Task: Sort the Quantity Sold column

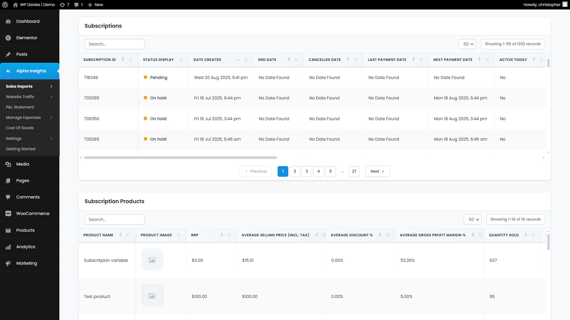Action: tap(526, 235)
